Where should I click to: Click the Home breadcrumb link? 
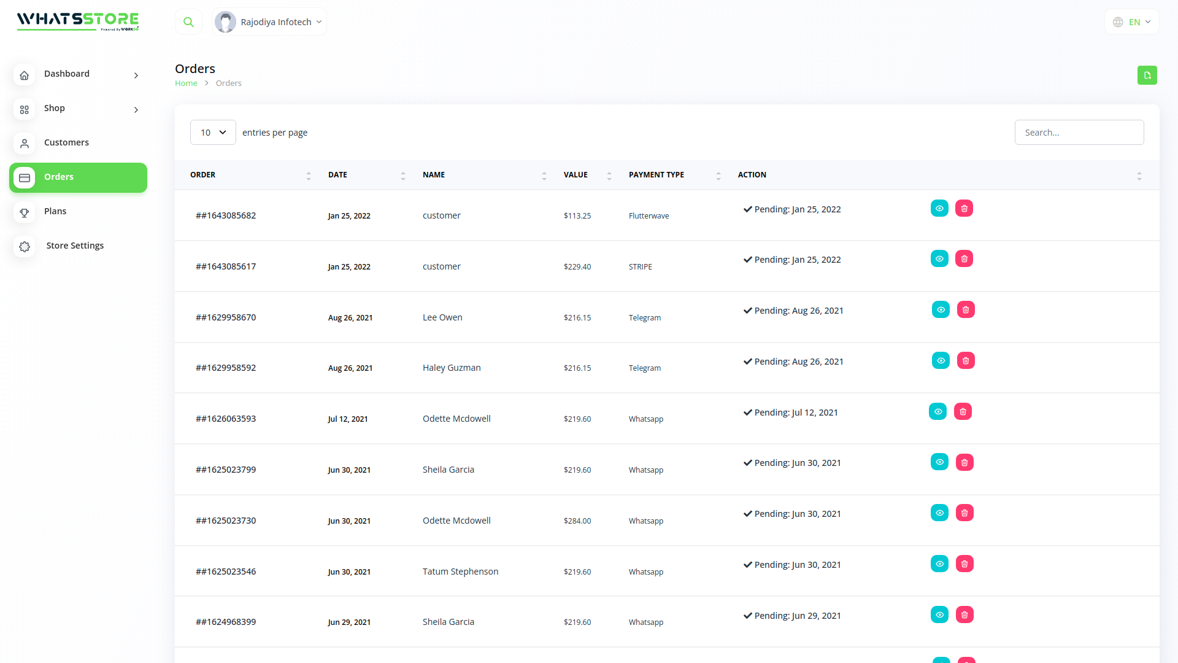(186, 83)
